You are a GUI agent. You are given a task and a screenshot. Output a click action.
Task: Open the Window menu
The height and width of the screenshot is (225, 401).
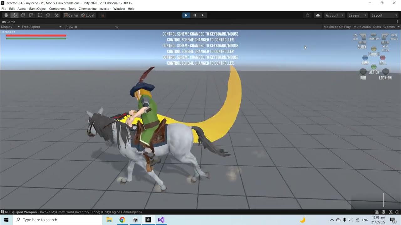click(x=119, y=9)
